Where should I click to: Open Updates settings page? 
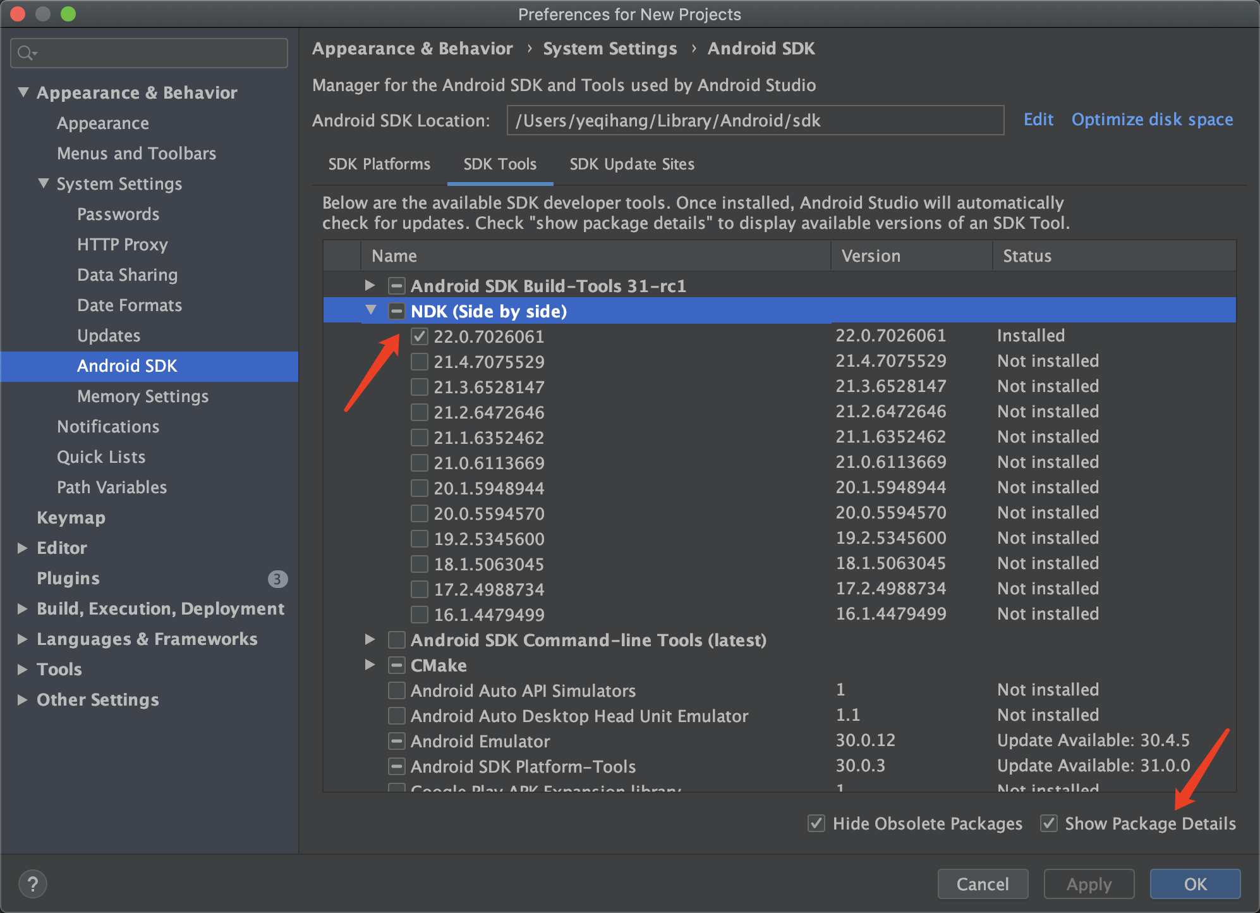click(109, 336)
